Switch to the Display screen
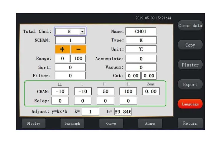 pos(34,123)
